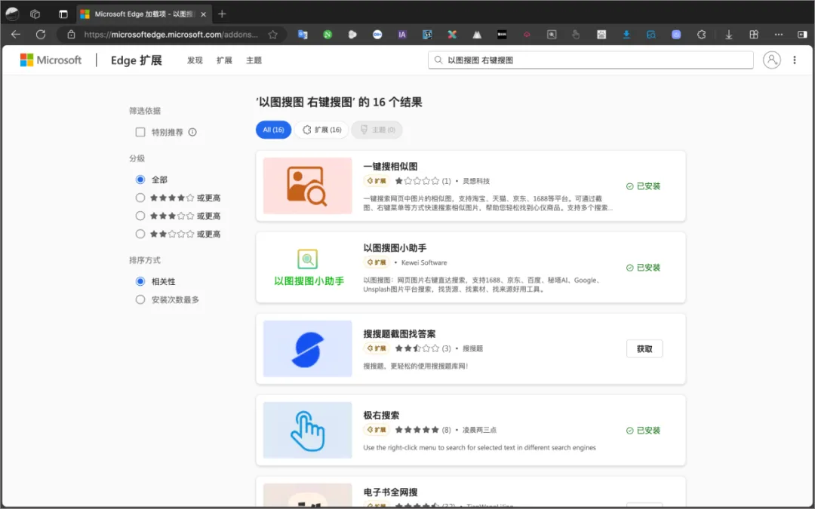The height and width of the screenshot is (509, 815).
Task: Click the 以图搜图小助手 thumbnail
Action: (x=307, y=267)
